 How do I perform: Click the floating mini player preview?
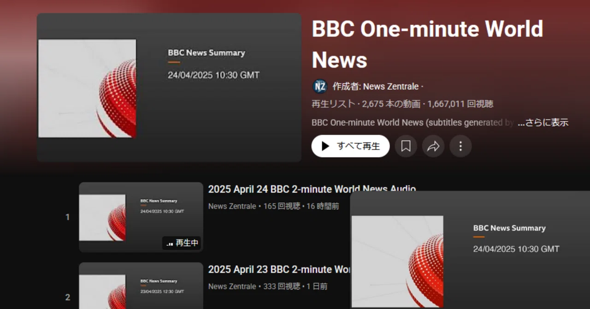pyautogui.click(x=470, y=250)
